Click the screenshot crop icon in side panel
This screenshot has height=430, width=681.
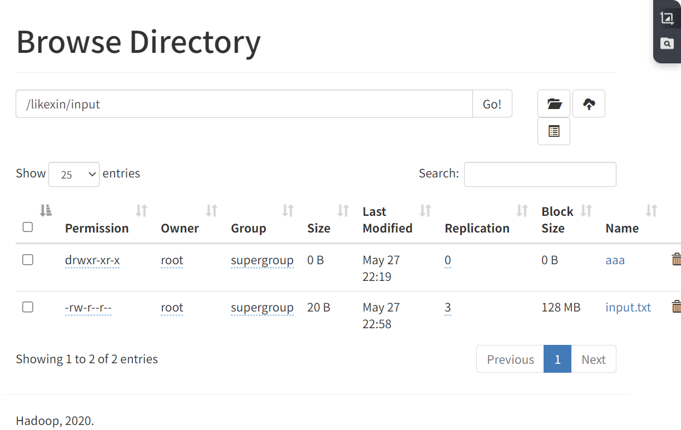point(667,18)
